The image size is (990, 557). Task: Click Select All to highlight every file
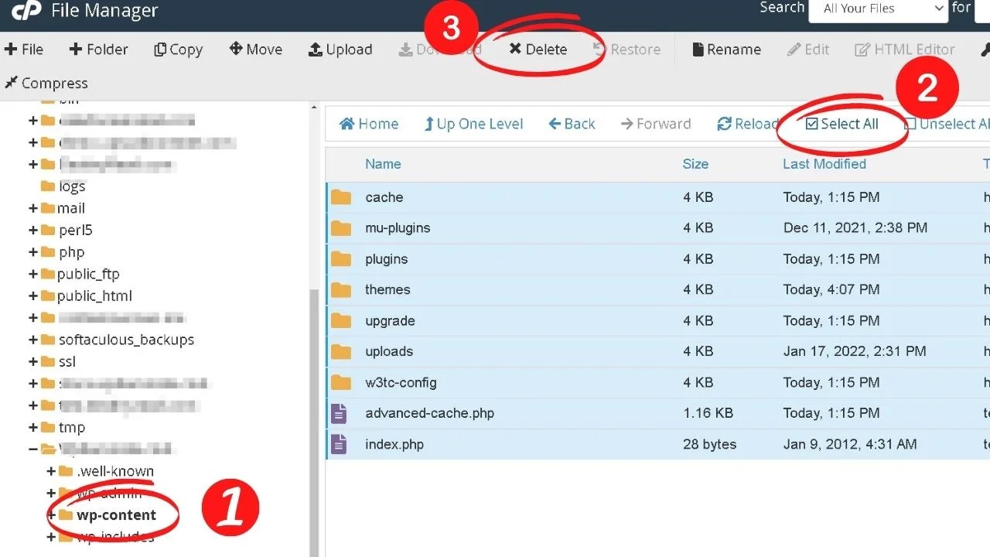coord(841,123)
